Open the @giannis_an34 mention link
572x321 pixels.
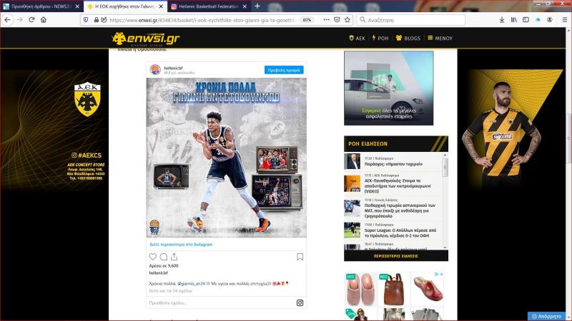[x=191, y=283]
